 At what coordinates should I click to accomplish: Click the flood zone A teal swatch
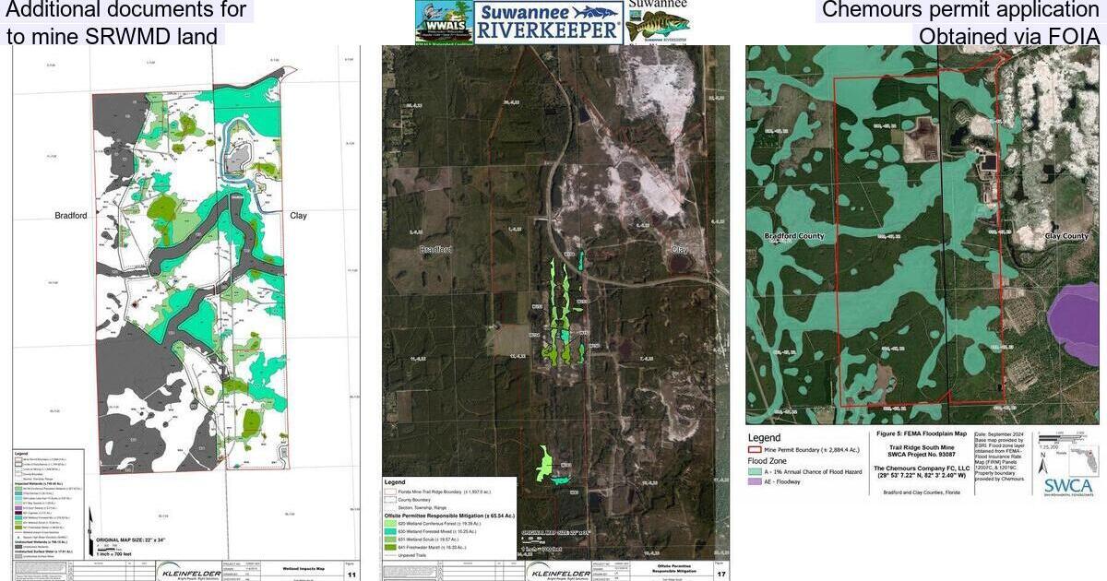click(756, 470)
